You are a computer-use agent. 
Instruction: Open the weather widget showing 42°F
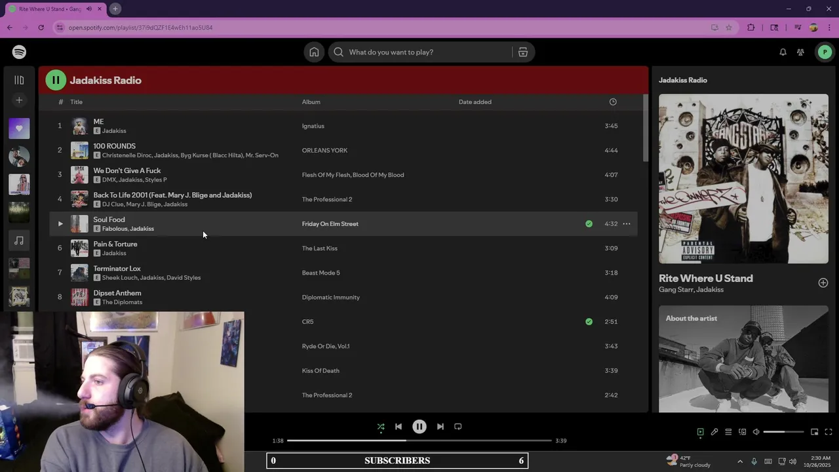tap(688, 461)
